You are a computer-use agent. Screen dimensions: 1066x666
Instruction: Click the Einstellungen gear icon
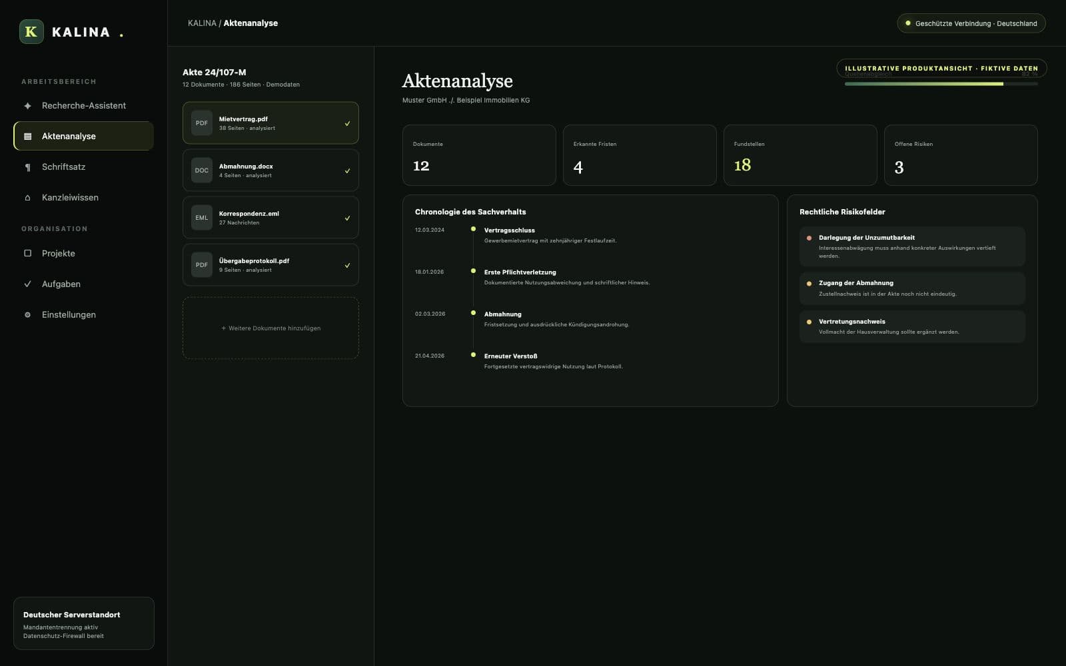27,315
